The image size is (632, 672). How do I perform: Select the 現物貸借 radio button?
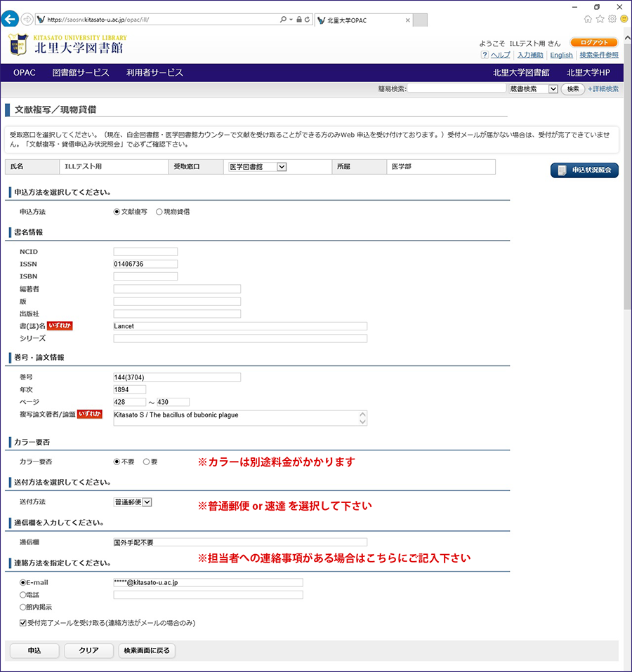(159, 211)
